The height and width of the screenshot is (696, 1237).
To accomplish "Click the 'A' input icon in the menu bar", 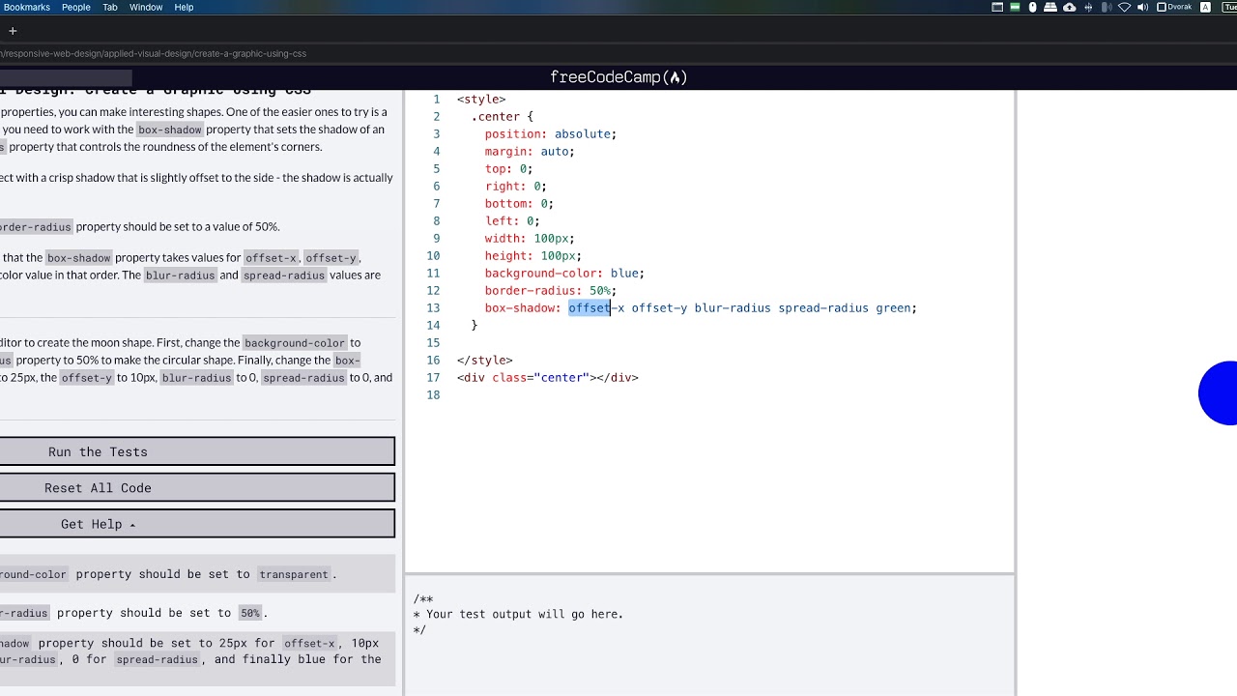I will point(1205,7).
